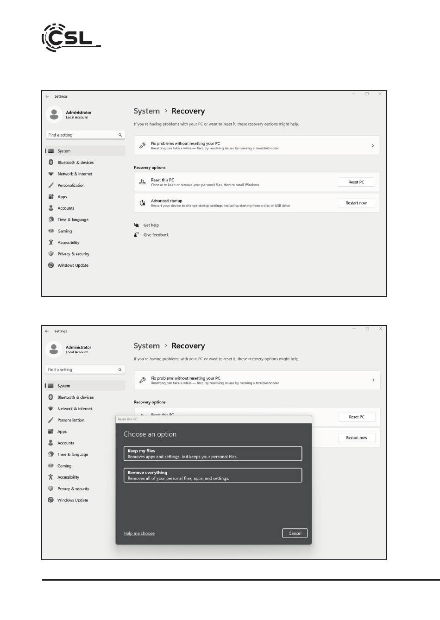The image size is (440, 620).
Task: Click the Apps icon in window with dialog
Action: coord(50,432)
